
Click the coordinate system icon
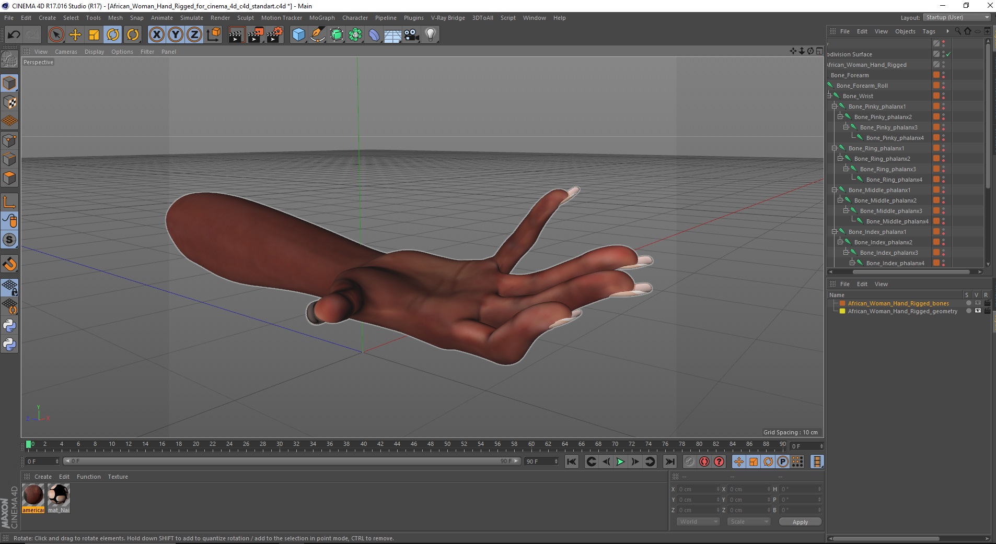click(x=213, y=34)
